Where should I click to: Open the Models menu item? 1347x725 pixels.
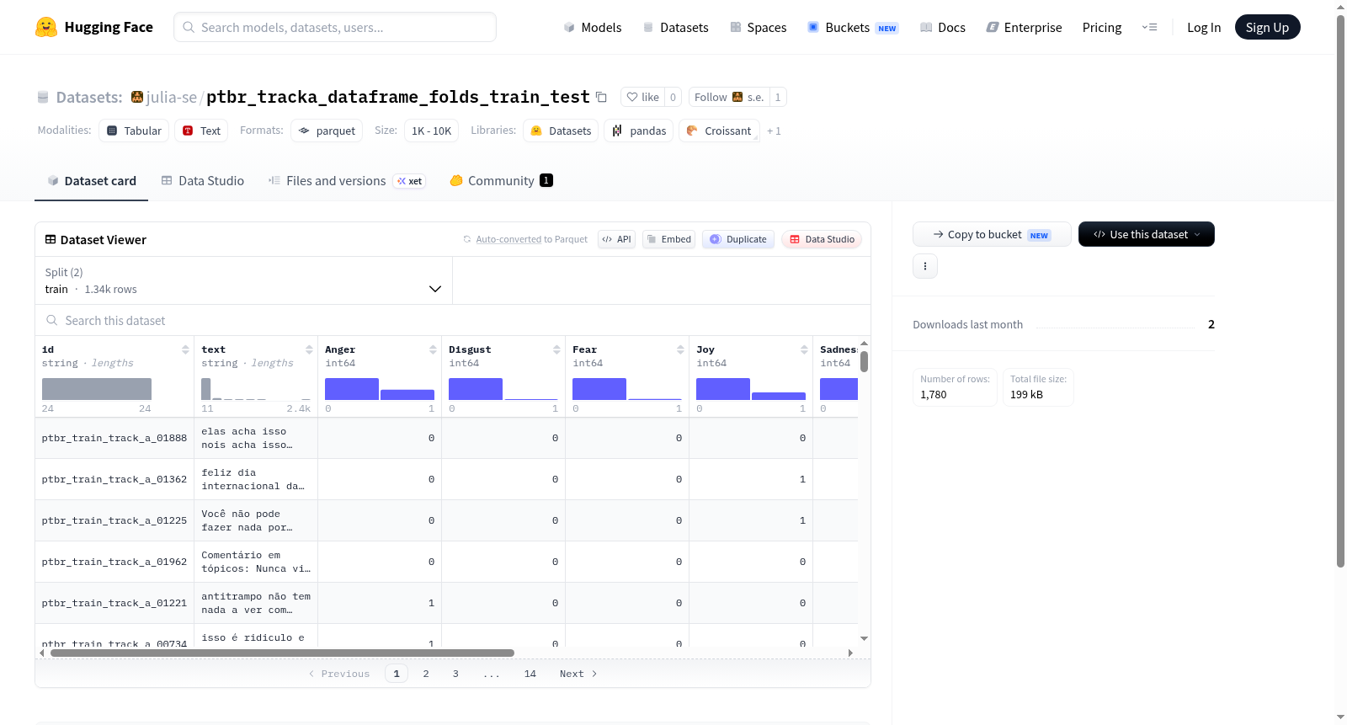(593, 27)
